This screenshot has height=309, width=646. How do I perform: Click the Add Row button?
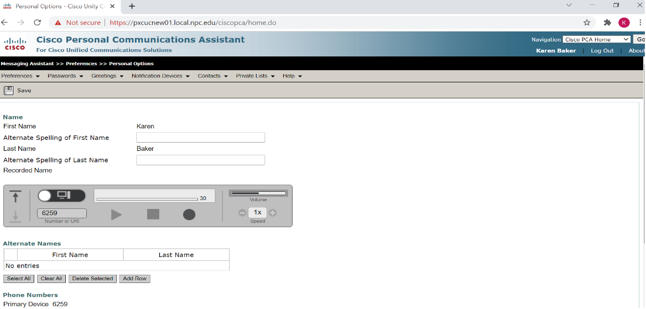tap(135, 279)
